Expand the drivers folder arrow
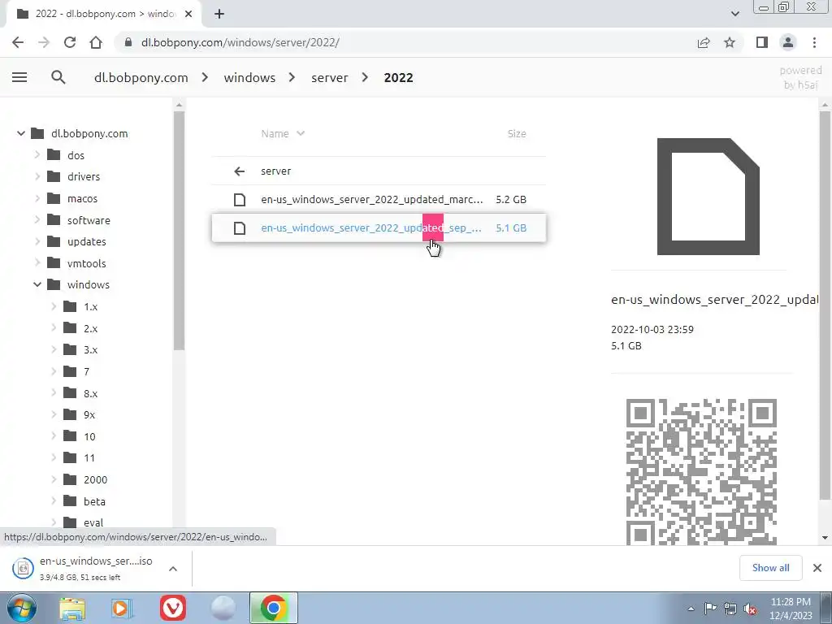This screenshot has width=832, height=624. pyautogui.click(x=37, y=176)
